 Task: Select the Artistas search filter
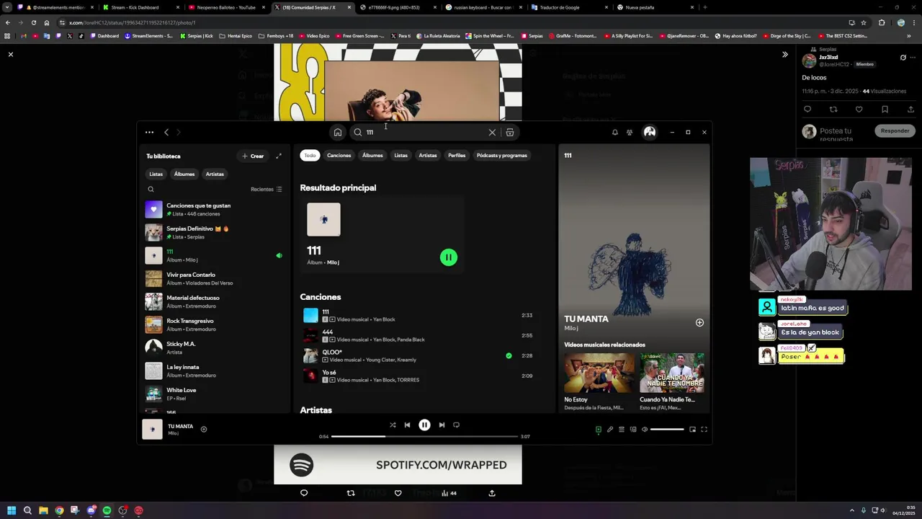(x=428, y=155)
